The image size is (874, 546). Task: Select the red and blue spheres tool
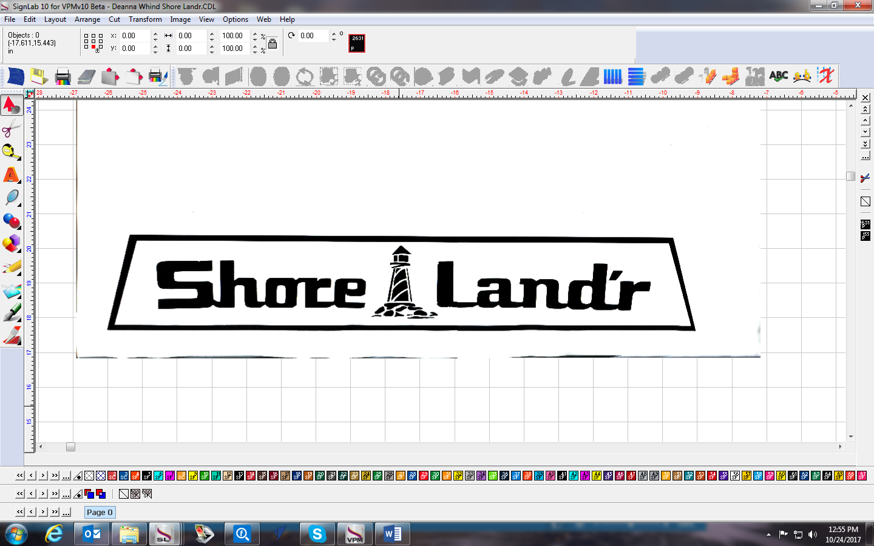(11, 221)
